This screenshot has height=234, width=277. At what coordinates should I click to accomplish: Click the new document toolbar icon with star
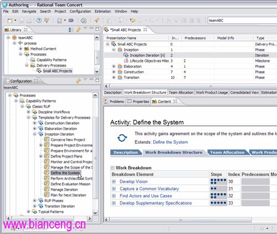click(59, 21)
